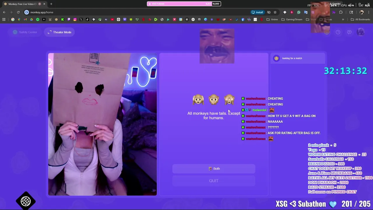
Task: Open the ChatGPT bookmark icon
Action: [x=118, y=20]
